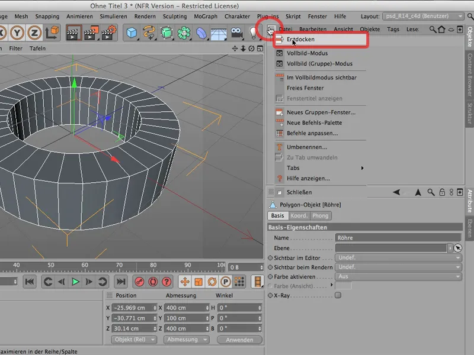Choose Neues Gruppen-Fenster menu entry
This screenshot has width=474, height=355.
point(321,112)
